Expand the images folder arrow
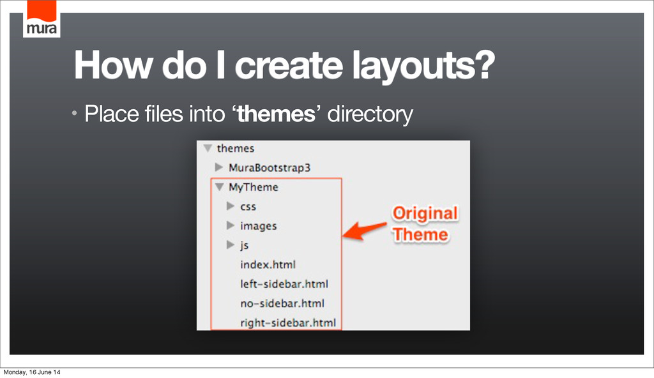The image size is (654, 378). click(x=230, y=225)
